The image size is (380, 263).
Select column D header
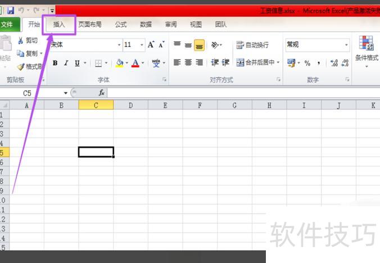[x=130, y=105]
